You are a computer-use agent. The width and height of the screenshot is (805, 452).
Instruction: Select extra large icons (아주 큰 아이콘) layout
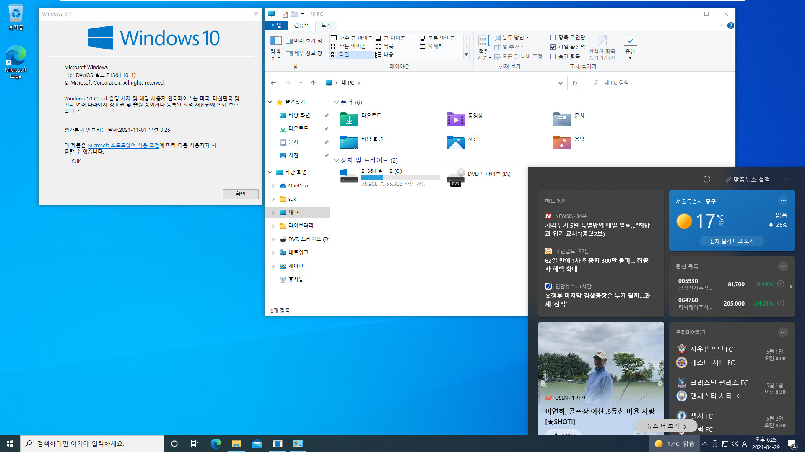tap(351, 38)
